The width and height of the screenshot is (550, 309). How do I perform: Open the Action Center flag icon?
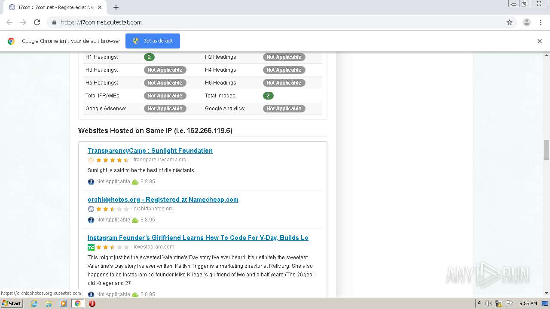(509, 303)
